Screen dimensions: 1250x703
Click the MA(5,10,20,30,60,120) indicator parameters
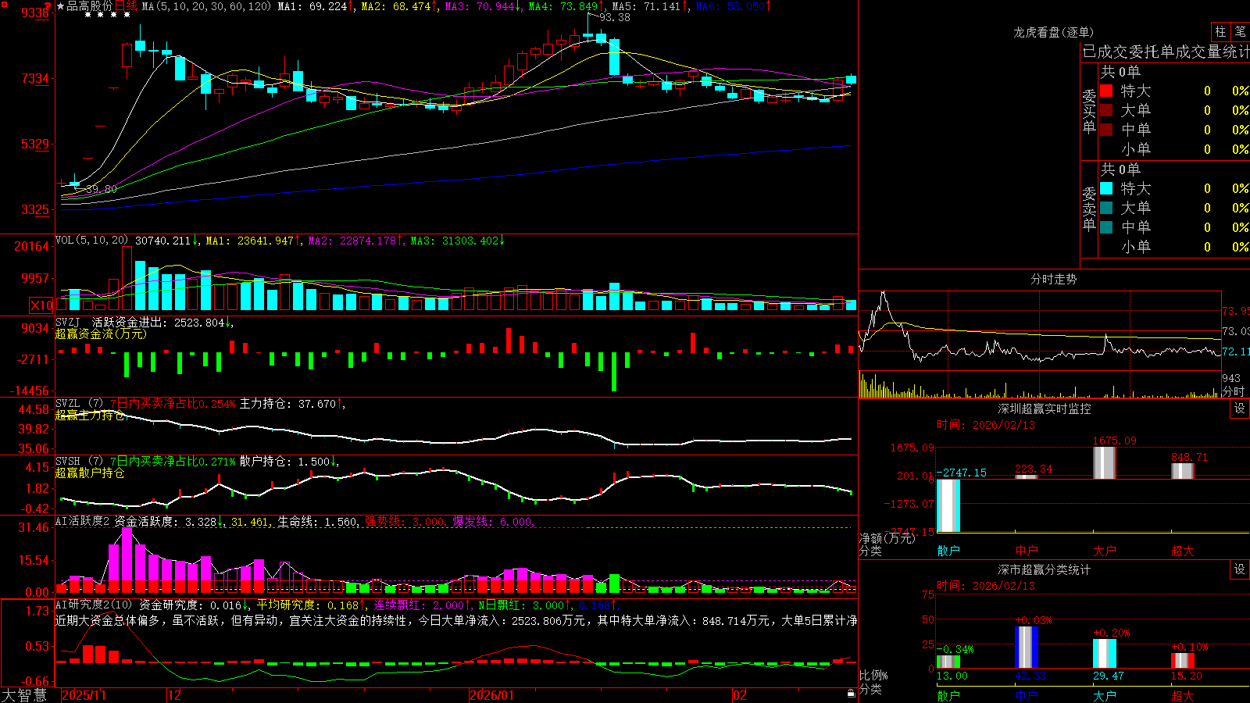207,6
